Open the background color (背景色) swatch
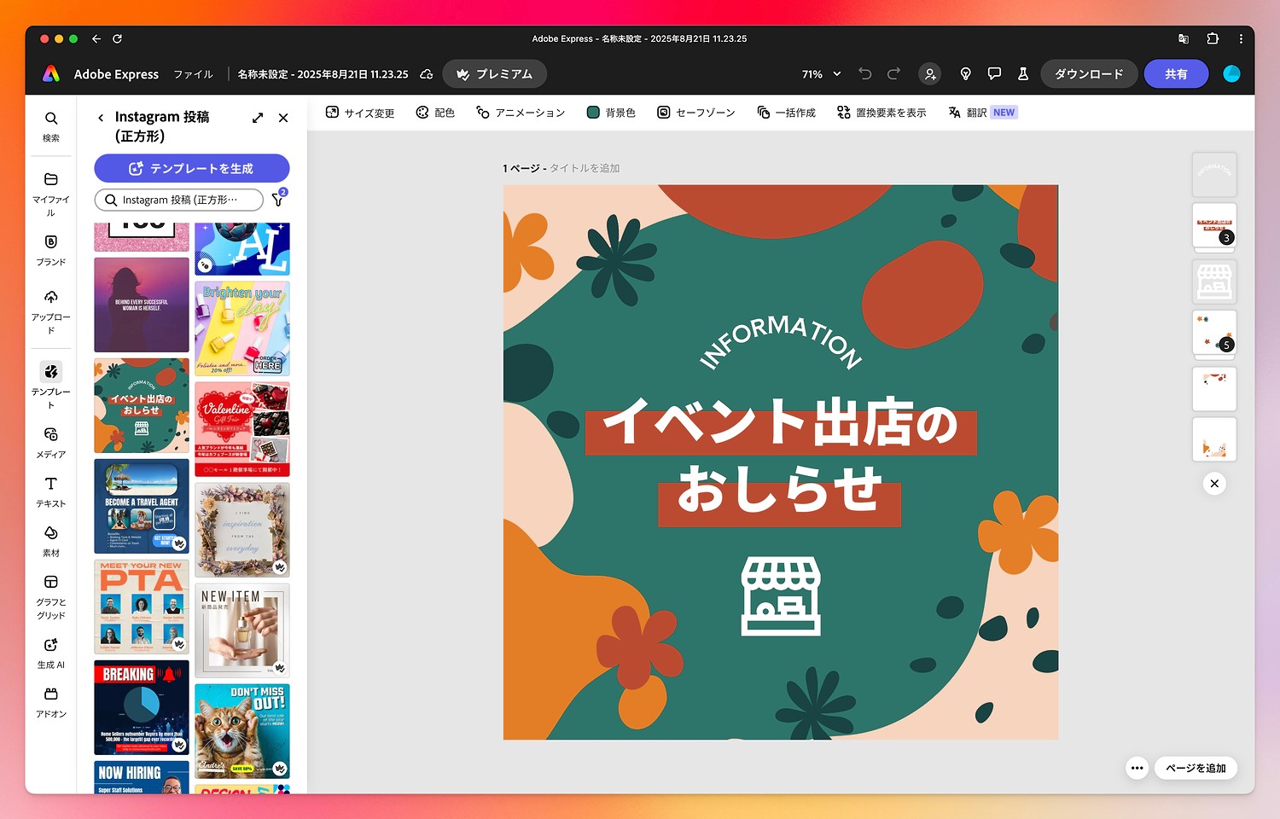 [x=611, y=113]
